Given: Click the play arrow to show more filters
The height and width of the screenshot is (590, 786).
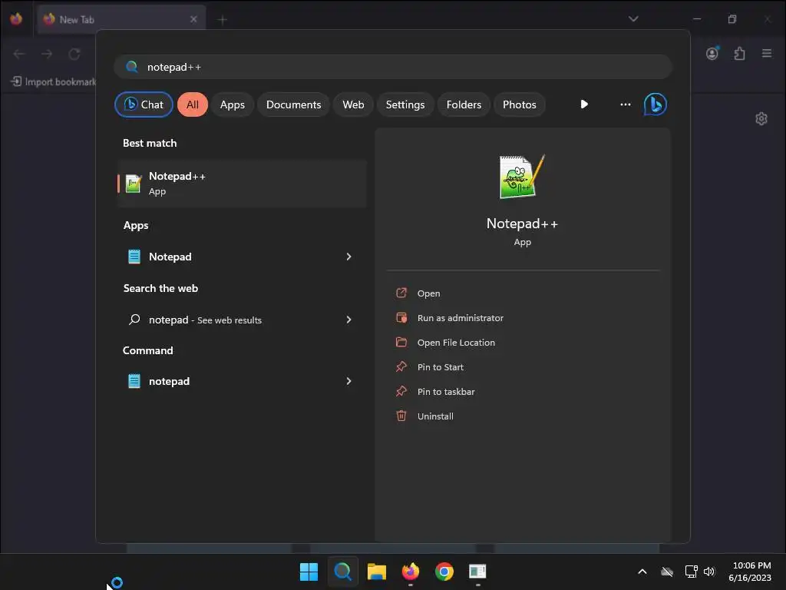Looking at the screenshot, I should 584,104.
